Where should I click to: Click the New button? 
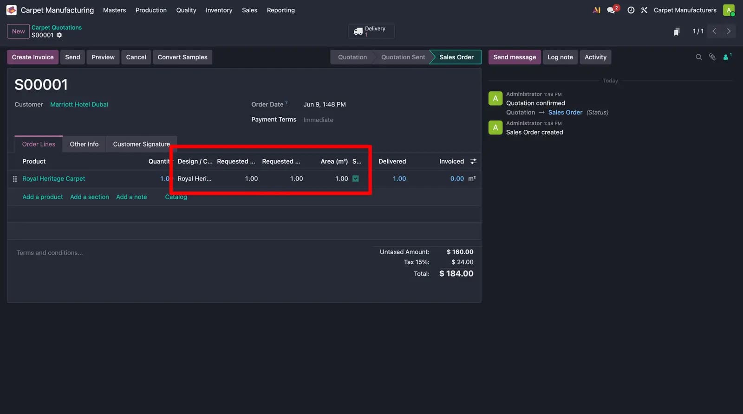(x=19, y=32)
